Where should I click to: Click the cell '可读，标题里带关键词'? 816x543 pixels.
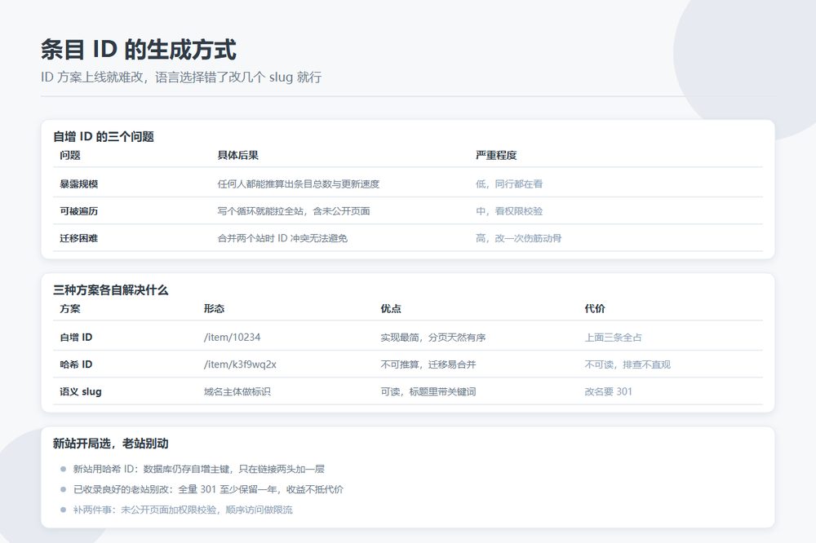point(428,391)
